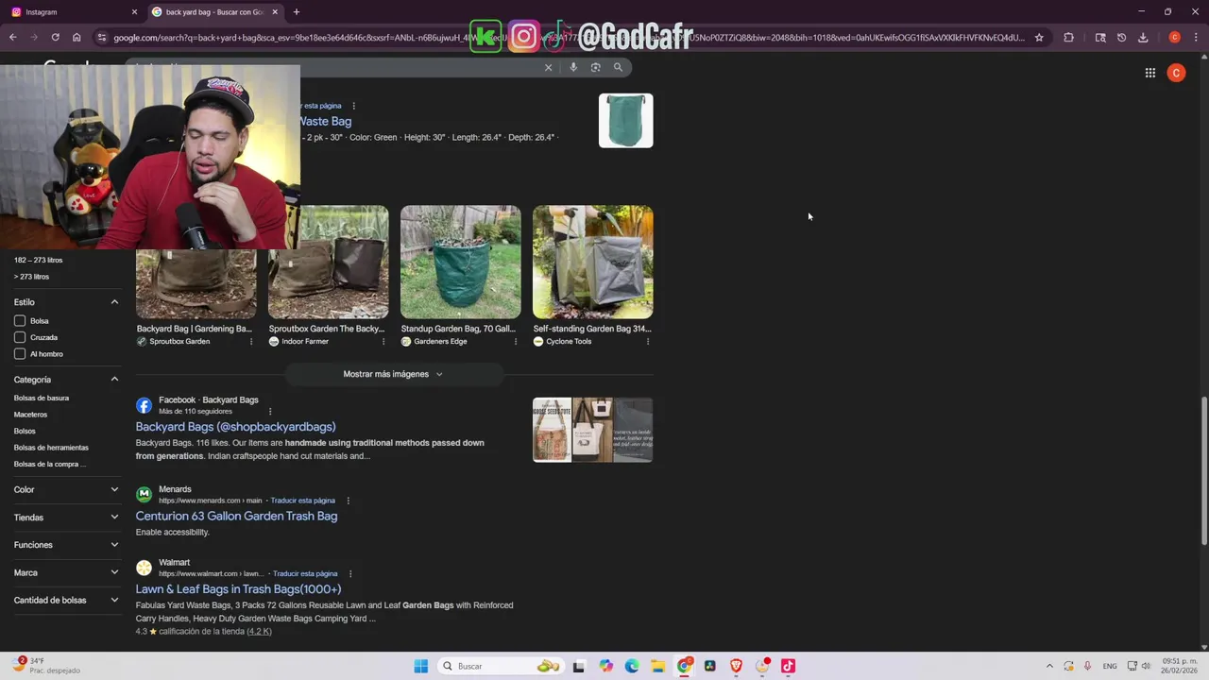Open Brave browser from the taskbar
This screenshot has width=1209, height=680.
736,666
